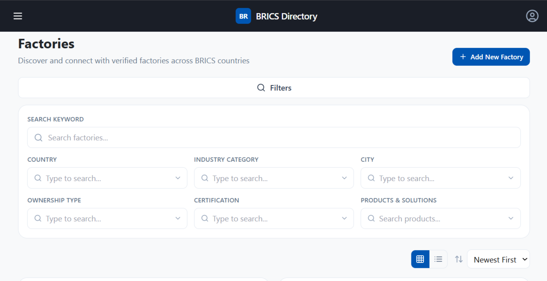Click magnifier icon in Certification filter
Image resolution: width=547 pixels, height=281 pixels.
point(205,219)
